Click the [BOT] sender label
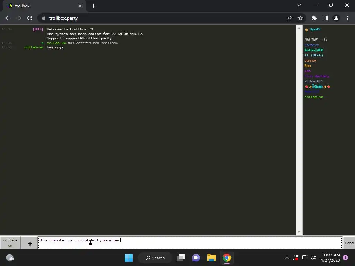 point(38,29)
